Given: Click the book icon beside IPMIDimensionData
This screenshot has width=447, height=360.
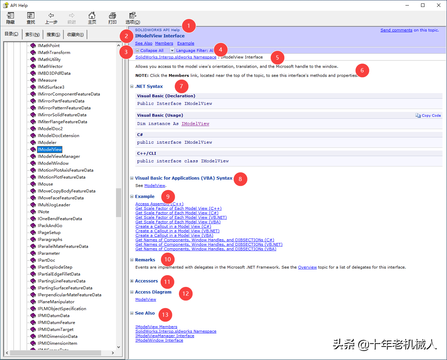Looking at the screenshot, I should pos(33,336).
